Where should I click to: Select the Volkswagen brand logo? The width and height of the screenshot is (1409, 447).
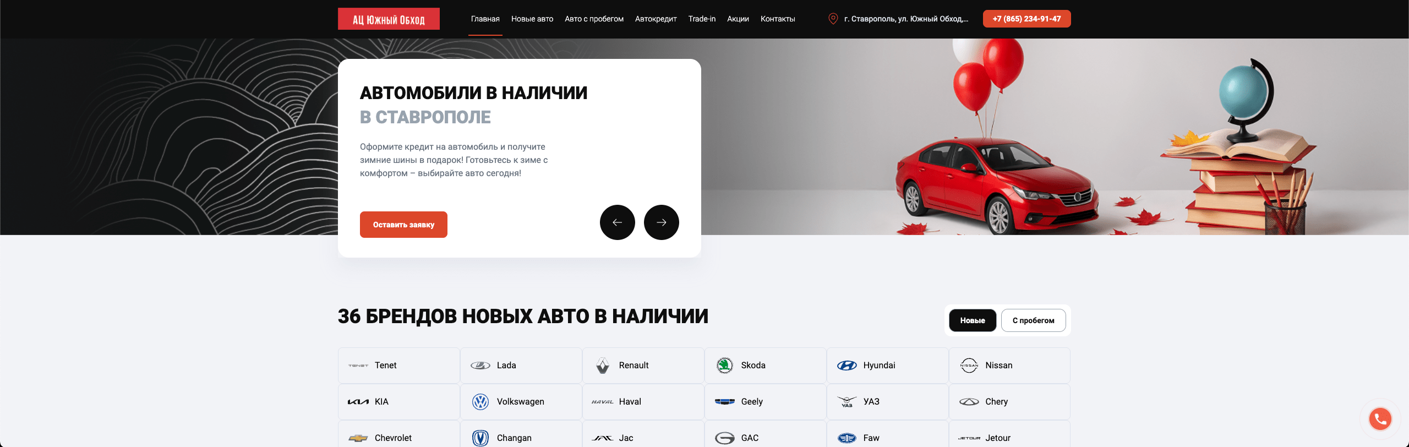pyautogui.click(x=480, y=402)
